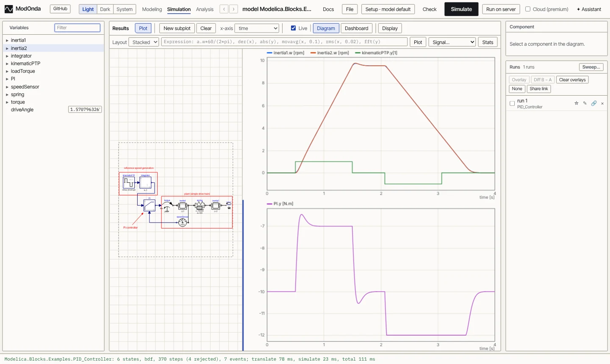Switch to System theme
Image resolution: width=610 pixels, height=364 pixels.
pos(125,9)
